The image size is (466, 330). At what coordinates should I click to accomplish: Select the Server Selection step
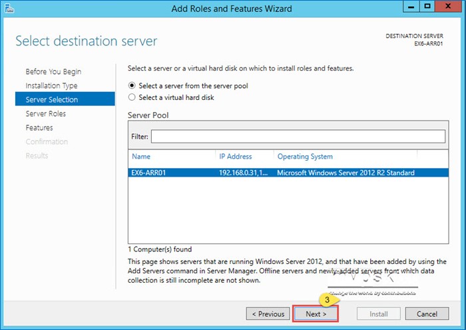[x=65, y=99]
